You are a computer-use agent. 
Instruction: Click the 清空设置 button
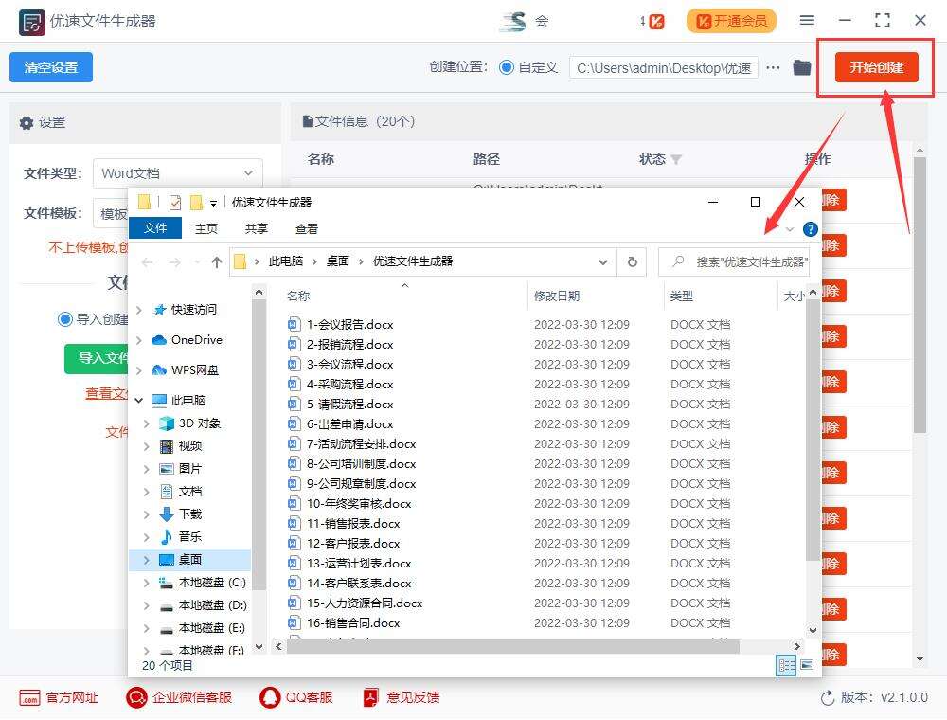point(51,67)
